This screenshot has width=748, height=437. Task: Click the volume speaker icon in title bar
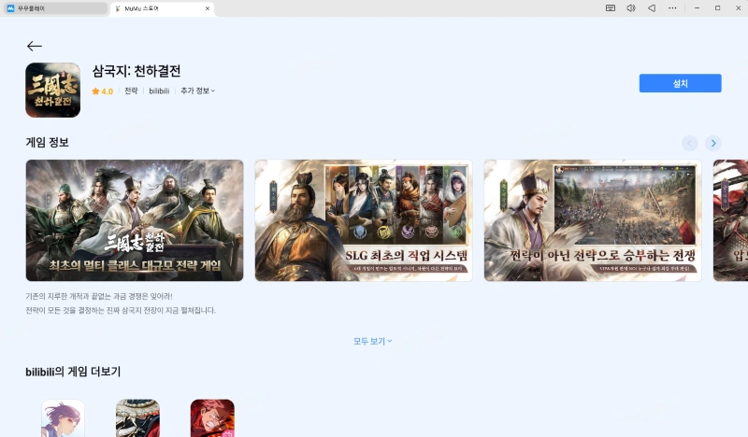pos(630,8)
